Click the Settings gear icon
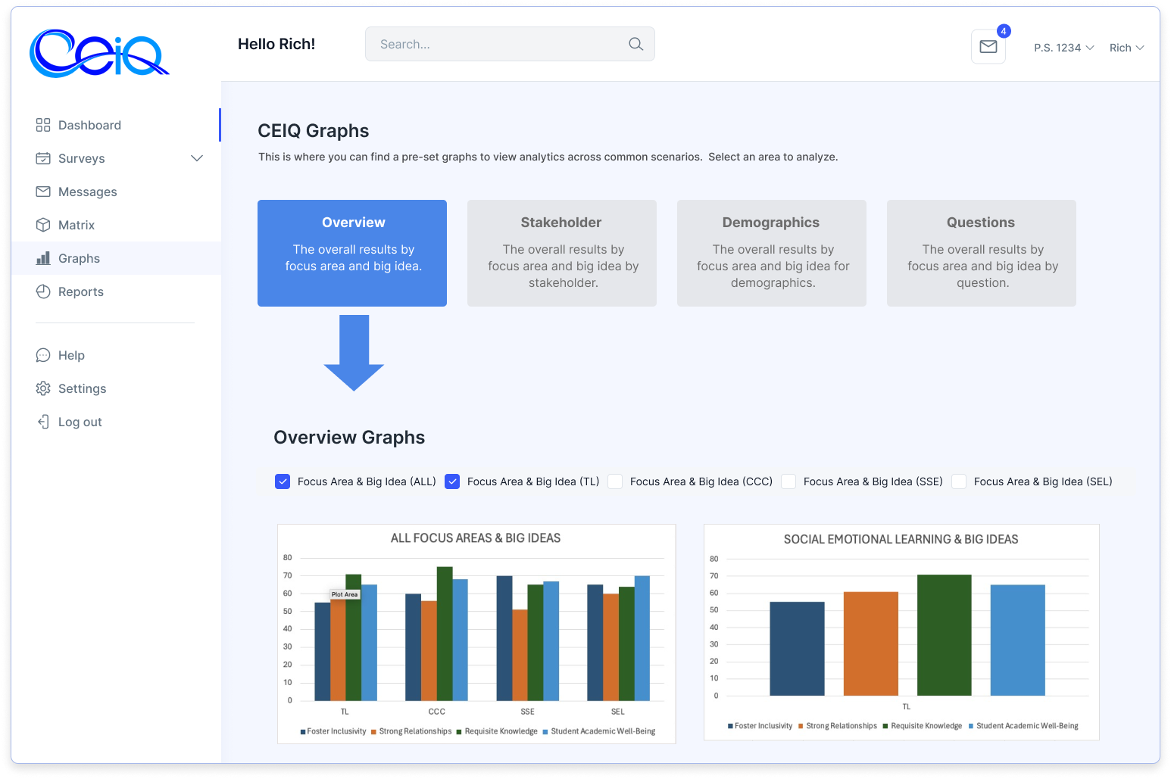 (43, 388)
